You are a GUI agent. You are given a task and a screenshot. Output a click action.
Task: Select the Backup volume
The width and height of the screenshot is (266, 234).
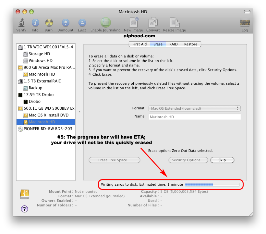click(x=46, y=88)
